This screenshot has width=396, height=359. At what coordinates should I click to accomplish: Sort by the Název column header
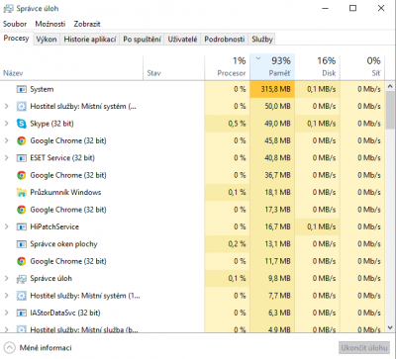[71, 67]
